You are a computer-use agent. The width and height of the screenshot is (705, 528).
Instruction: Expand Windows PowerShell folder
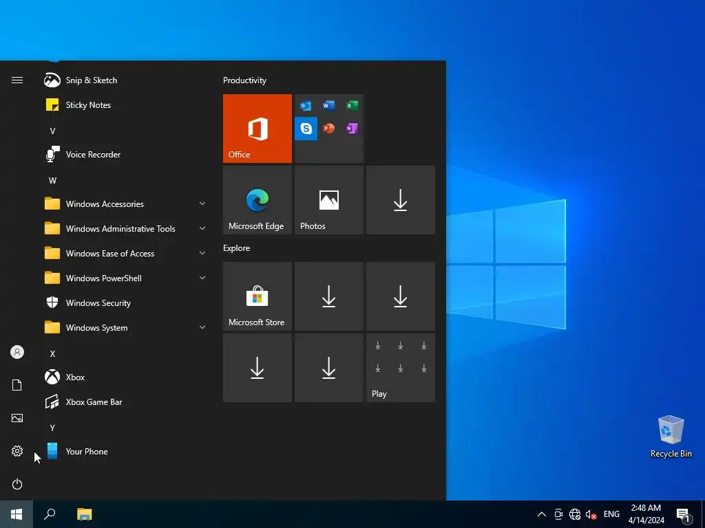pos(125,278)
